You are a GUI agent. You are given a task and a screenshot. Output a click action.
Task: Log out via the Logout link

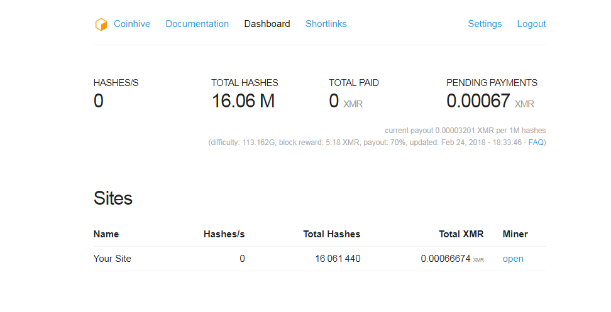532,24
